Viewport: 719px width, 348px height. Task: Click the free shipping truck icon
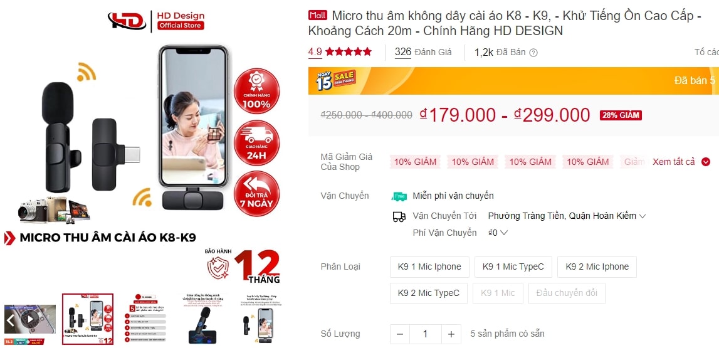pos(399,196)
